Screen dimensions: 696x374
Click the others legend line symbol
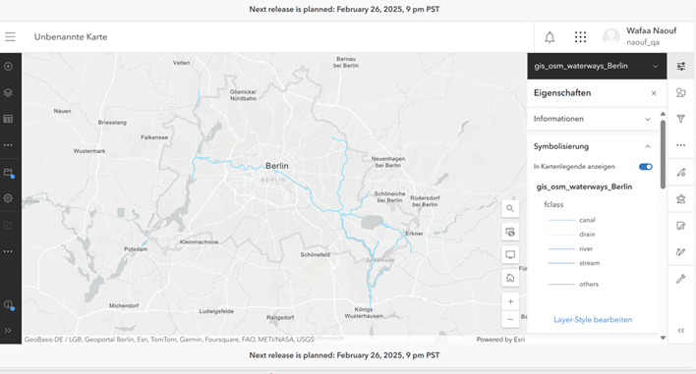tap(561, 284)
